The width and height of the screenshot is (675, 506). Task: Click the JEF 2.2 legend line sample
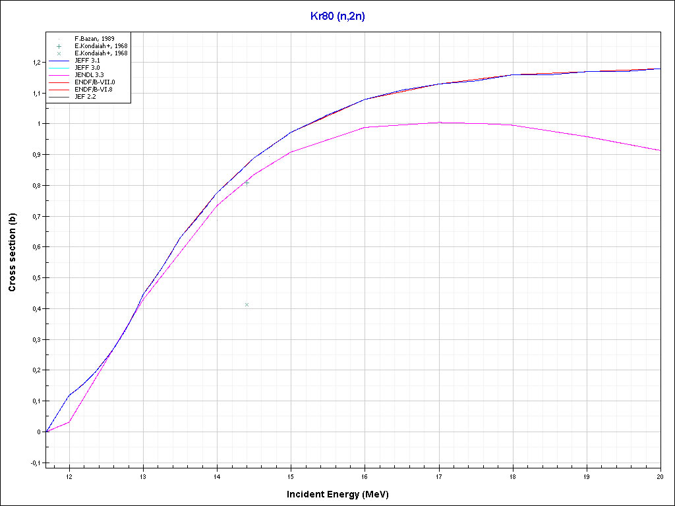tap(59, 96)
